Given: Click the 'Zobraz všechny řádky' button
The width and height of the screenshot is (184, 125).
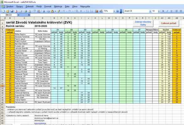Looking at the screenshot, I should click(143, 23).
